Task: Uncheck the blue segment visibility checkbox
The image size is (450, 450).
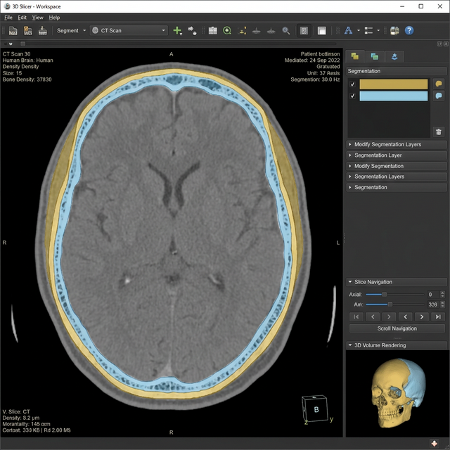Action: (353, 96)
